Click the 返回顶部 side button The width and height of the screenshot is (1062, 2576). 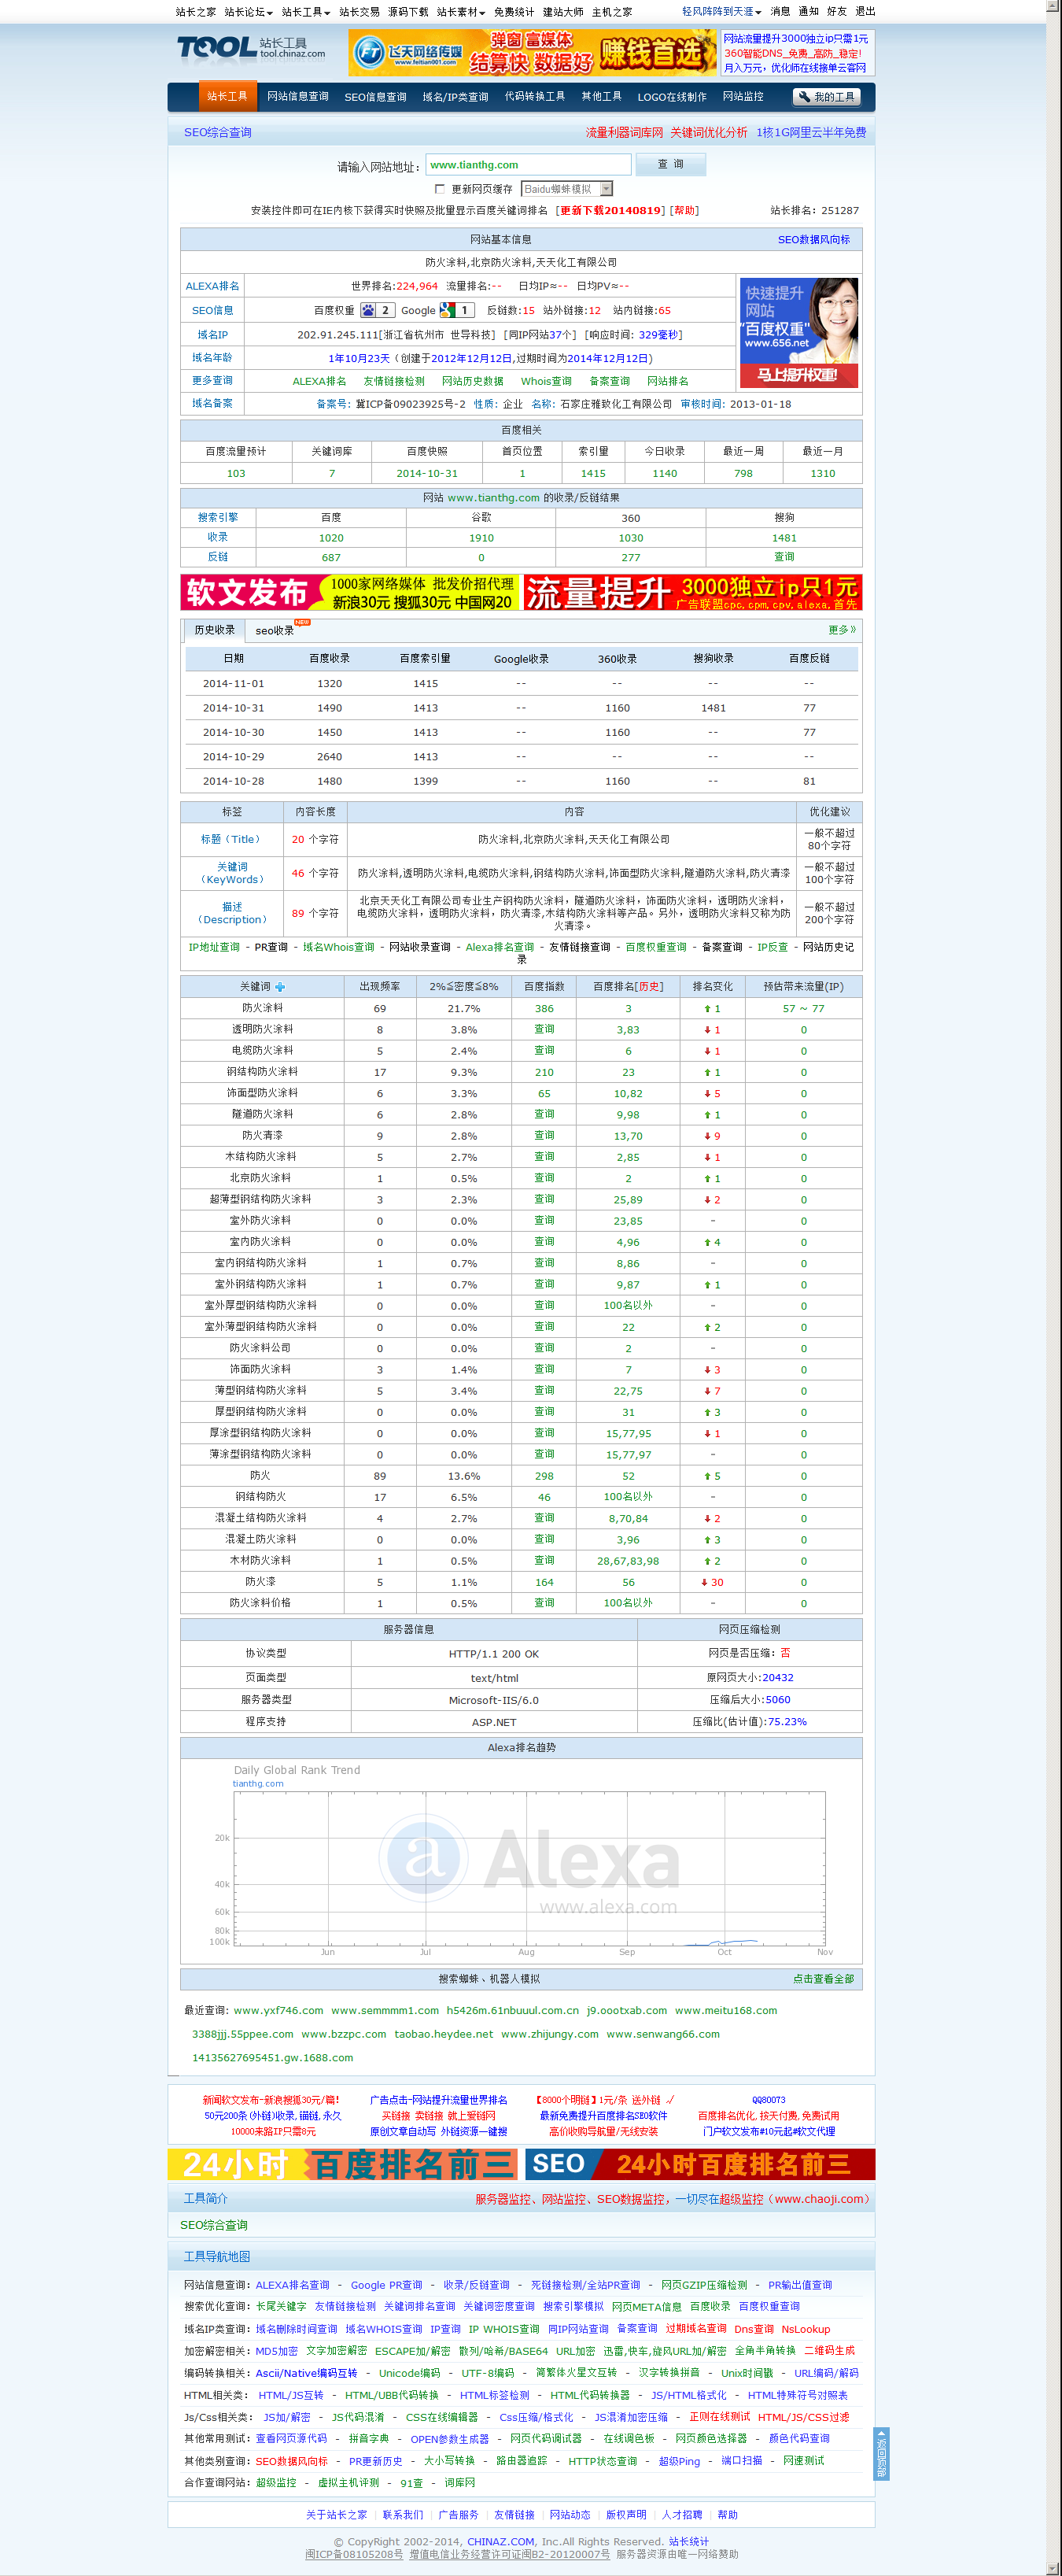click(881, 2454)
